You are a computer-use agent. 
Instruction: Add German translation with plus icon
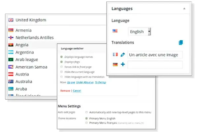pyautogui.click(x=123, y=64)
